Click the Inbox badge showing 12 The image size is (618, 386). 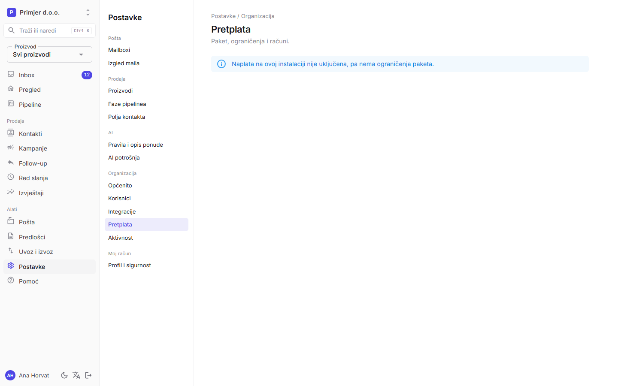[87, 75]
